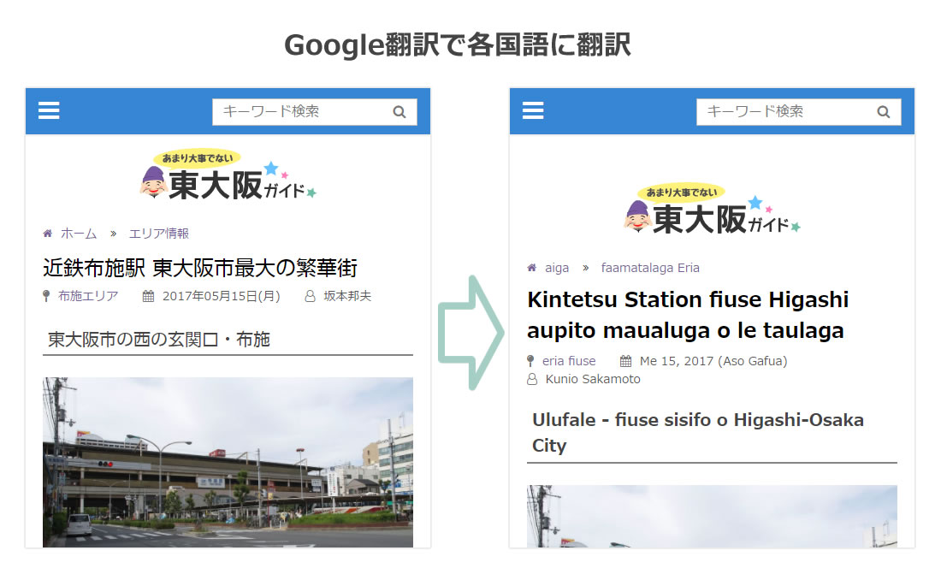The width and height of the screenshot is (941, 586).
Task: Click subheading Ulufale - fiuse sisifo o Higashi-Osaka City
Action: [x=698, y=432]
